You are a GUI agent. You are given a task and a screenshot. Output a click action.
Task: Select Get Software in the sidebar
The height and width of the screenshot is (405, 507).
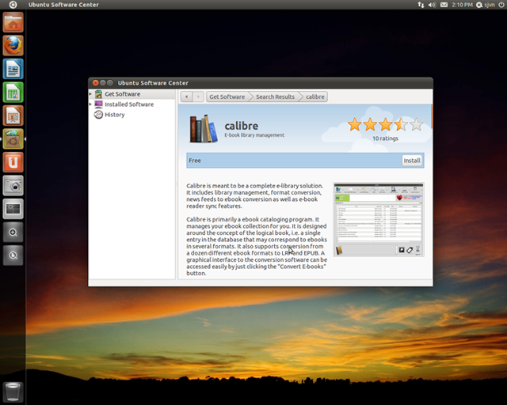(x=132, y=94)
